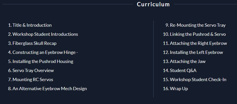237x104 pixels.
Task: Open Re-Mounting the Servo Tray lesson
Action: click(195, 25)
